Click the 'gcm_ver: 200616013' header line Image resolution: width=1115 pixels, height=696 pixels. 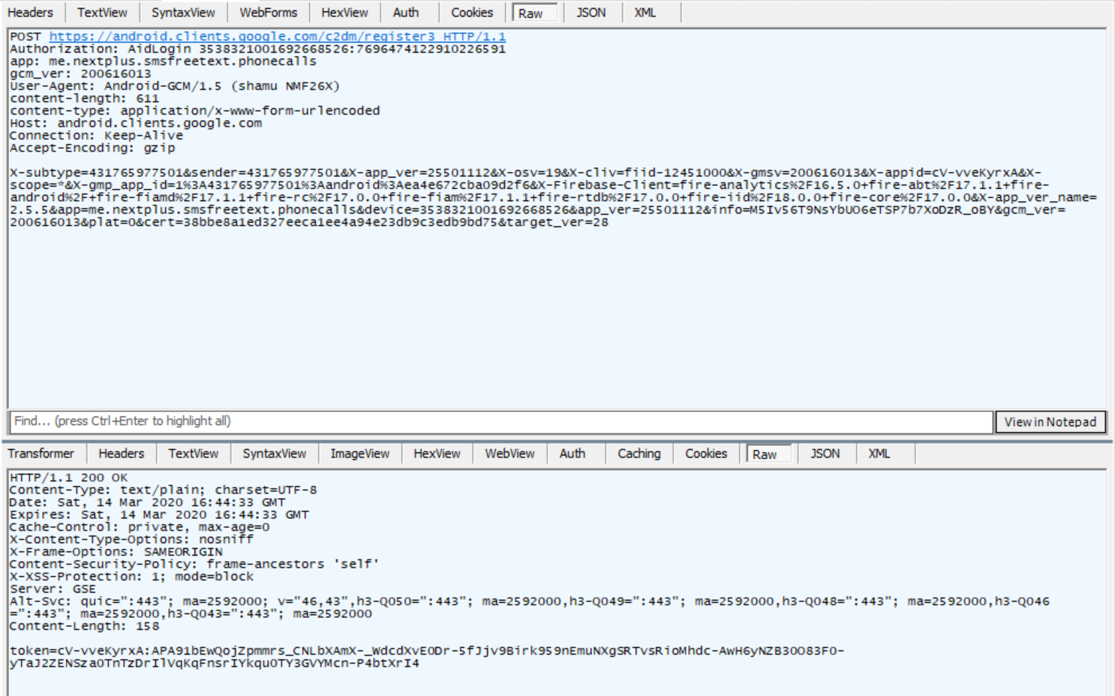(80, 73)
